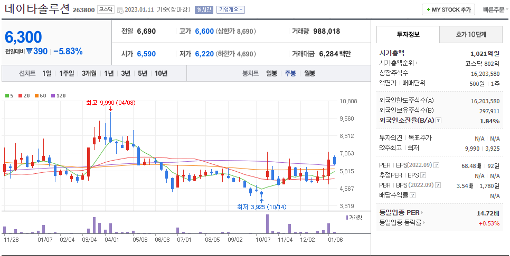Click arrow beside 시가총액순위
This screenshot has height=256, width=510.
417,63
